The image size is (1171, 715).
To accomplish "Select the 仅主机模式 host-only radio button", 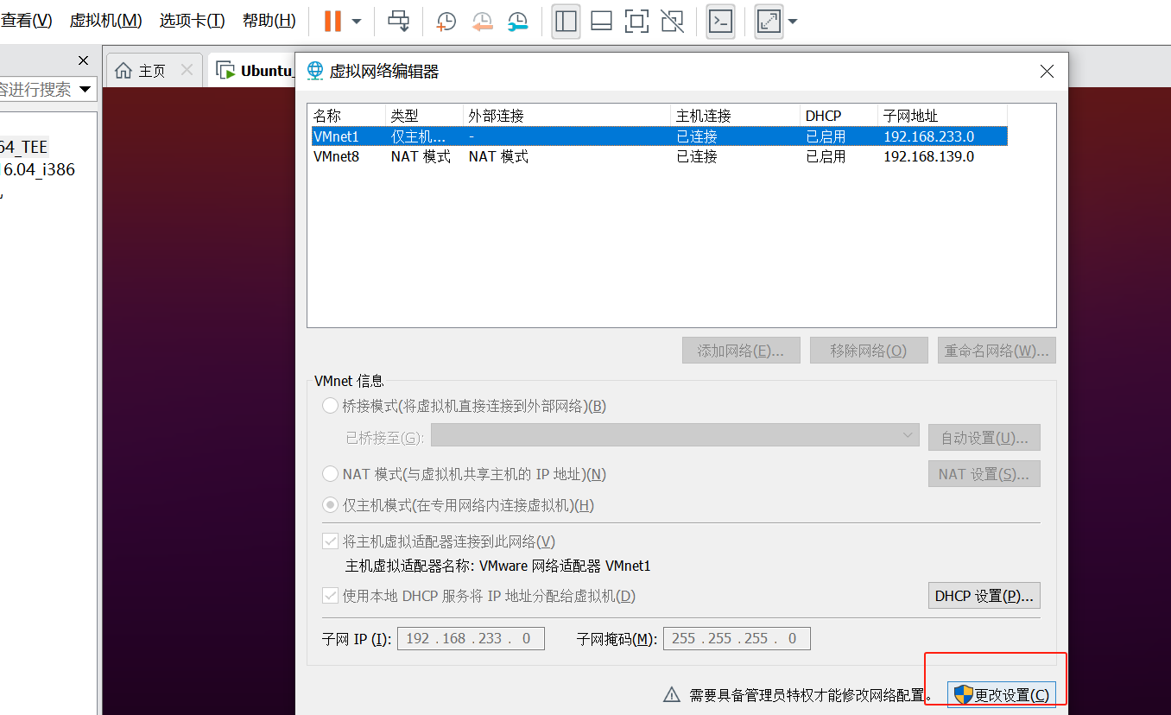I will pyautogui.click(x=330, y=505).
